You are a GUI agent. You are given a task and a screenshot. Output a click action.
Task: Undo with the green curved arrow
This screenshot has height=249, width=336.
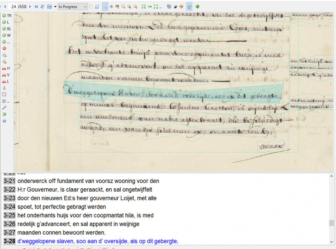pyautogui.click(x=4, y=114)
